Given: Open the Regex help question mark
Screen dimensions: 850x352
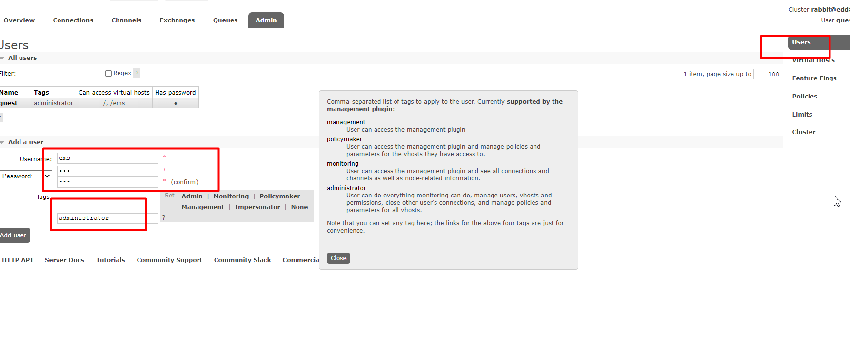Looking at the screenshot, I should click(137, 73).
